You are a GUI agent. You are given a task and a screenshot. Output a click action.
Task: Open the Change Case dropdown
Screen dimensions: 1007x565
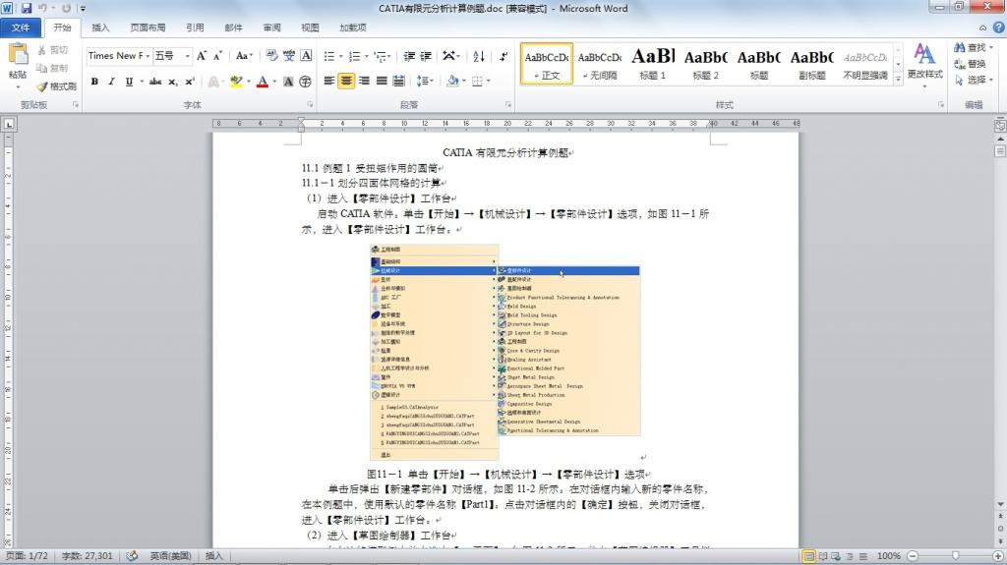pos(244,56)
